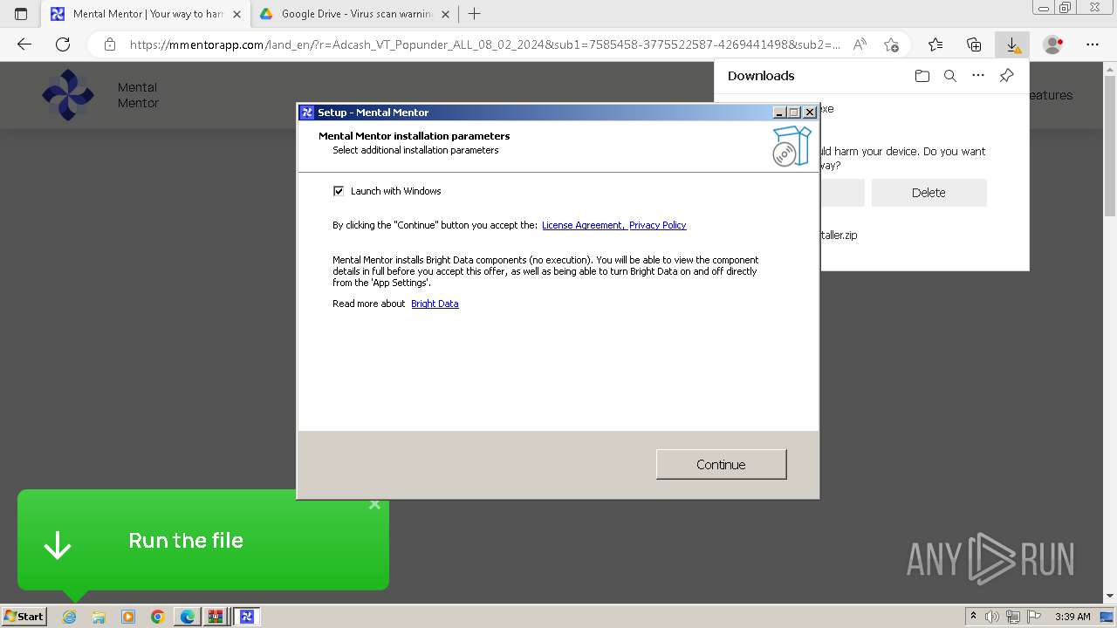
Task: Show hidden system tray icons
Action: coord(973,616)
